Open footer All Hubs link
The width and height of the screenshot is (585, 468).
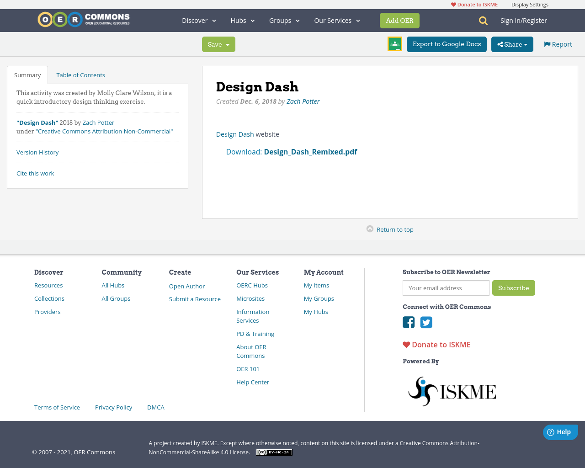tap(113, 285)
